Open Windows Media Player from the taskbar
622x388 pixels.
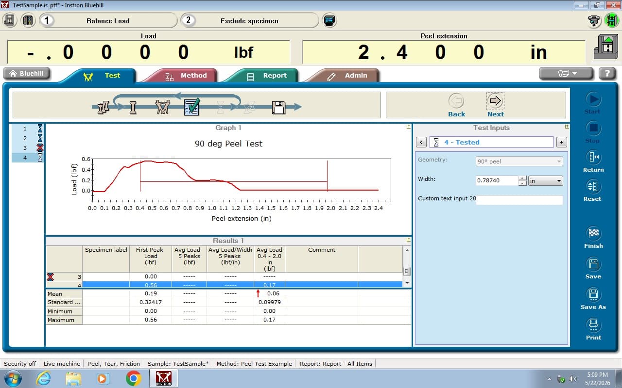pos(103,378)
